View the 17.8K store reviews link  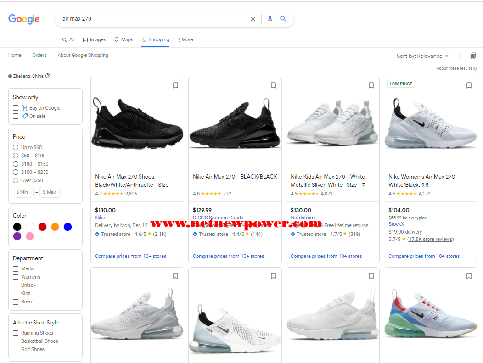[430, 239]
